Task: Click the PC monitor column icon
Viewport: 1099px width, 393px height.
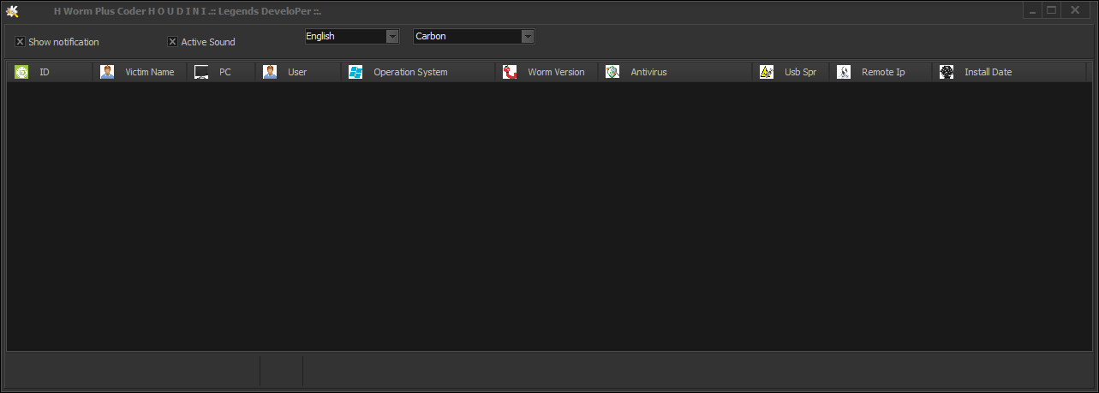Action: pos(201,72)
